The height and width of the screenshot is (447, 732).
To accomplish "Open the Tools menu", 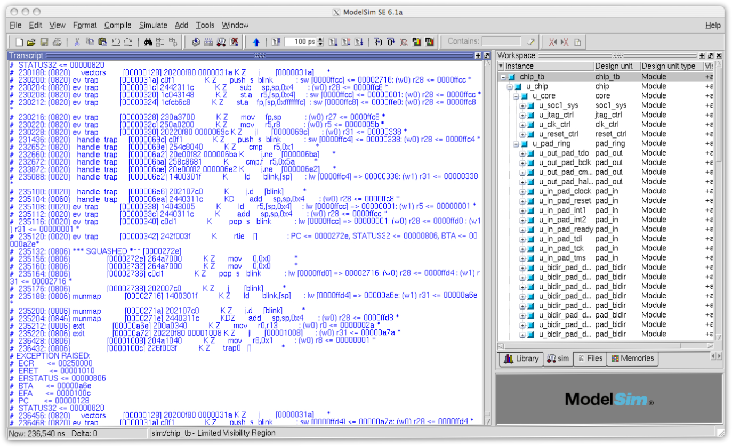I will [205, 25].
